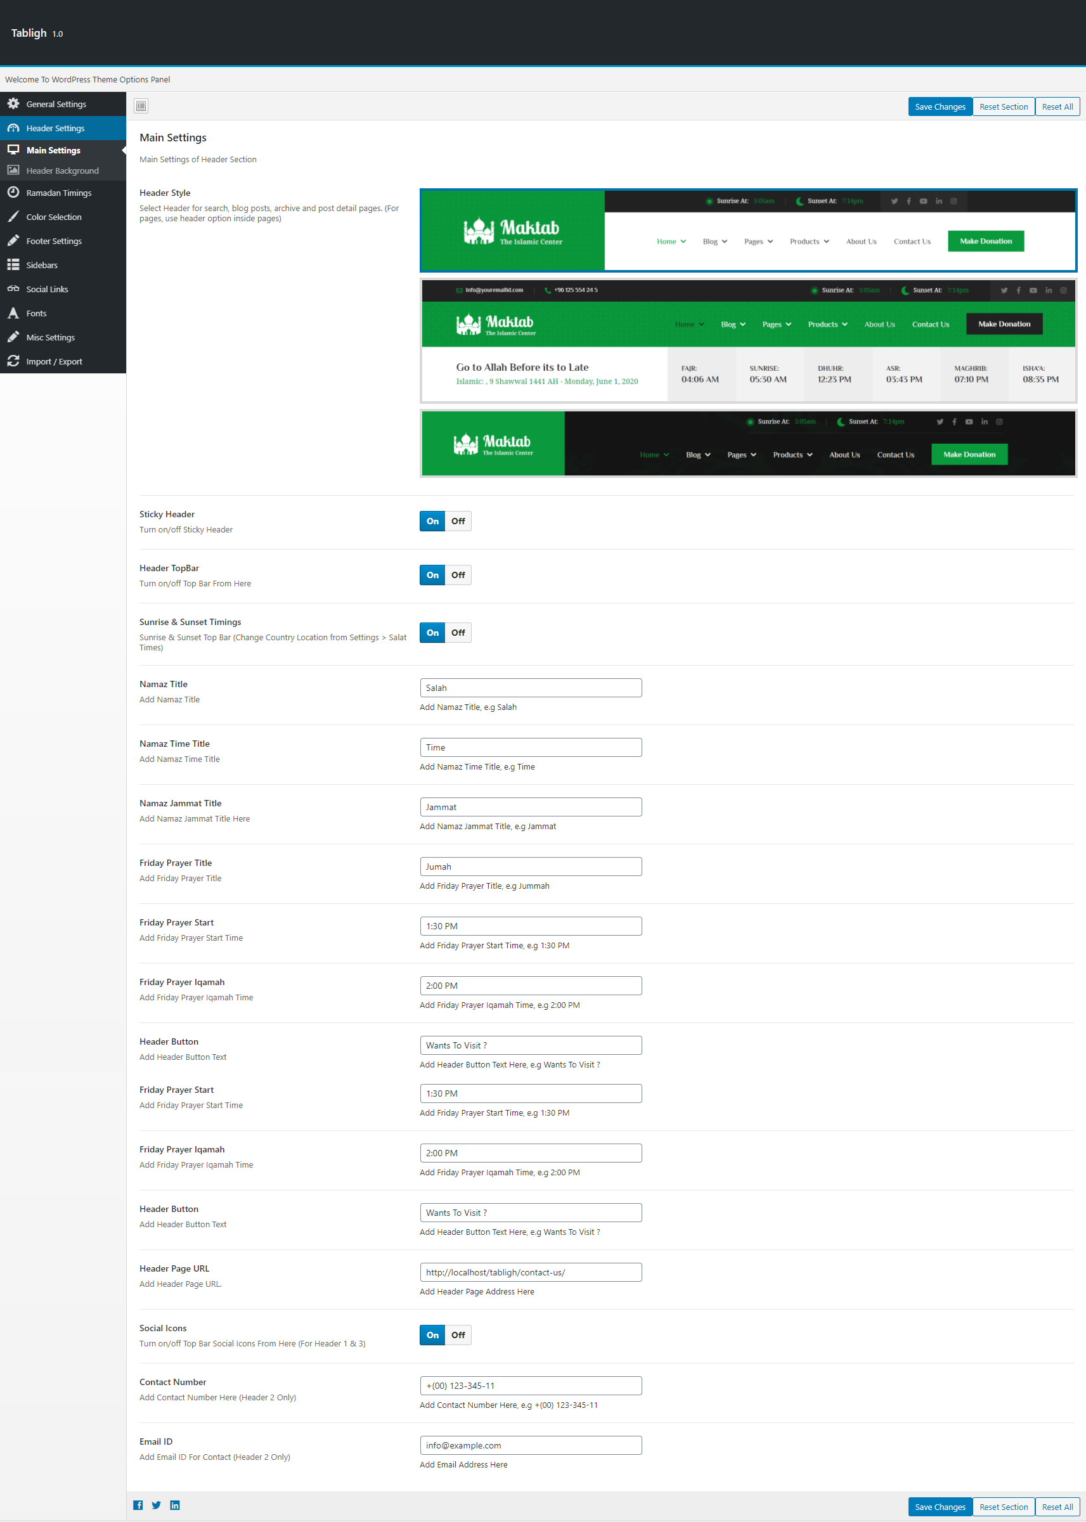Expand Footer Settings section
Image resolution: width=1086 pixels, height=1522 pixels.
pyautogui.click(x=53, y=241)
